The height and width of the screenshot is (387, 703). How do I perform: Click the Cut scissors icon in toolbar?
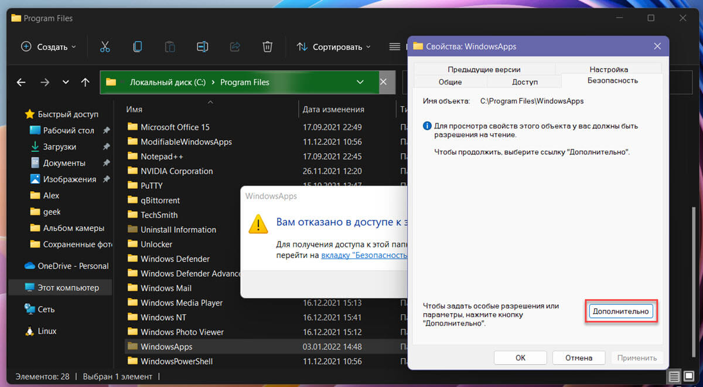coord(105,47)
